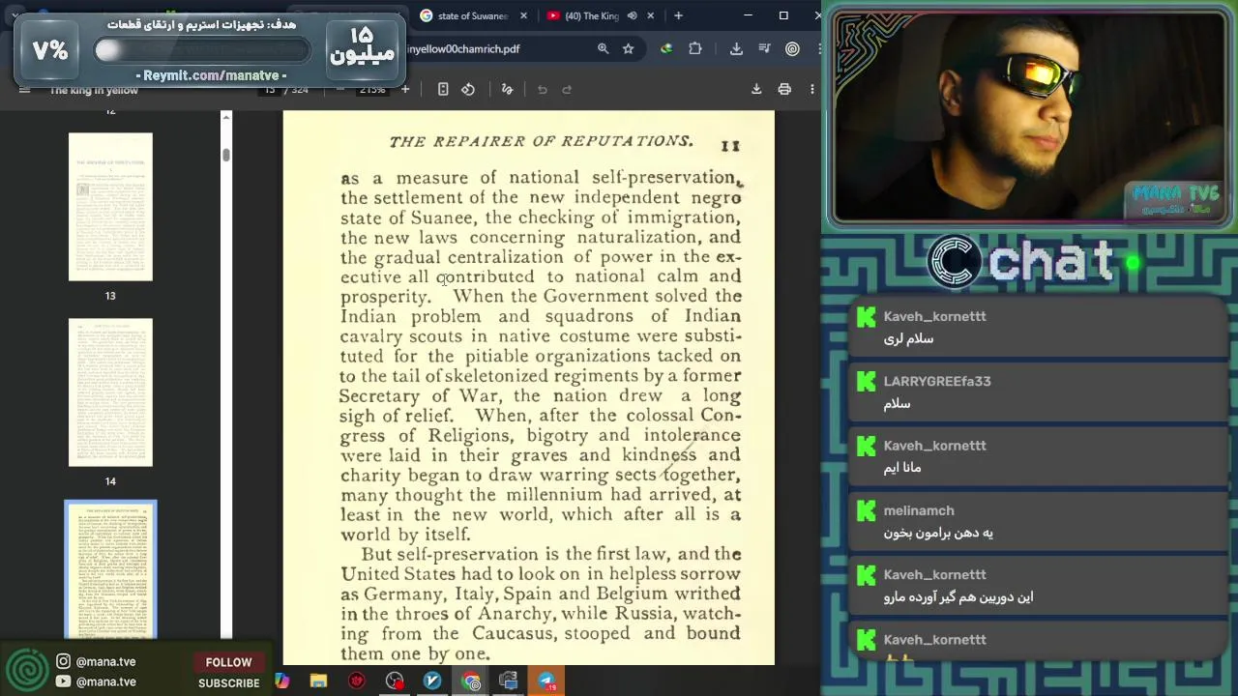Image resolution: width=1238 pixels, height=696 pixels.
Task: Click the FOLLOW button in overlay
Action: coord(228,662)
